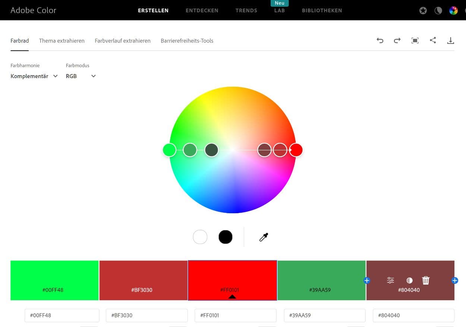Click the download icon
The width and height of the screenshot is (466, 327).
click(450, 41)
